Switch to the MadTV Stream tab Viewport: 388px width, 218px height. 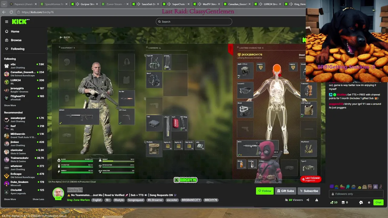click(x=207, y=4)
